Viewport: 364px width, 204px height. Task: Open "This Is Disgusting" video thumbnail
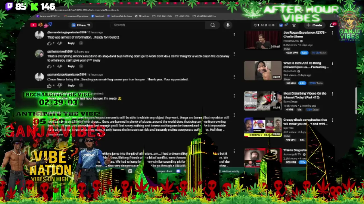[263, 157]
